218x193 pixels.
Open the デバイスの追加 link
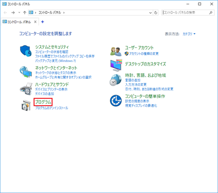[x=44, y=94]
